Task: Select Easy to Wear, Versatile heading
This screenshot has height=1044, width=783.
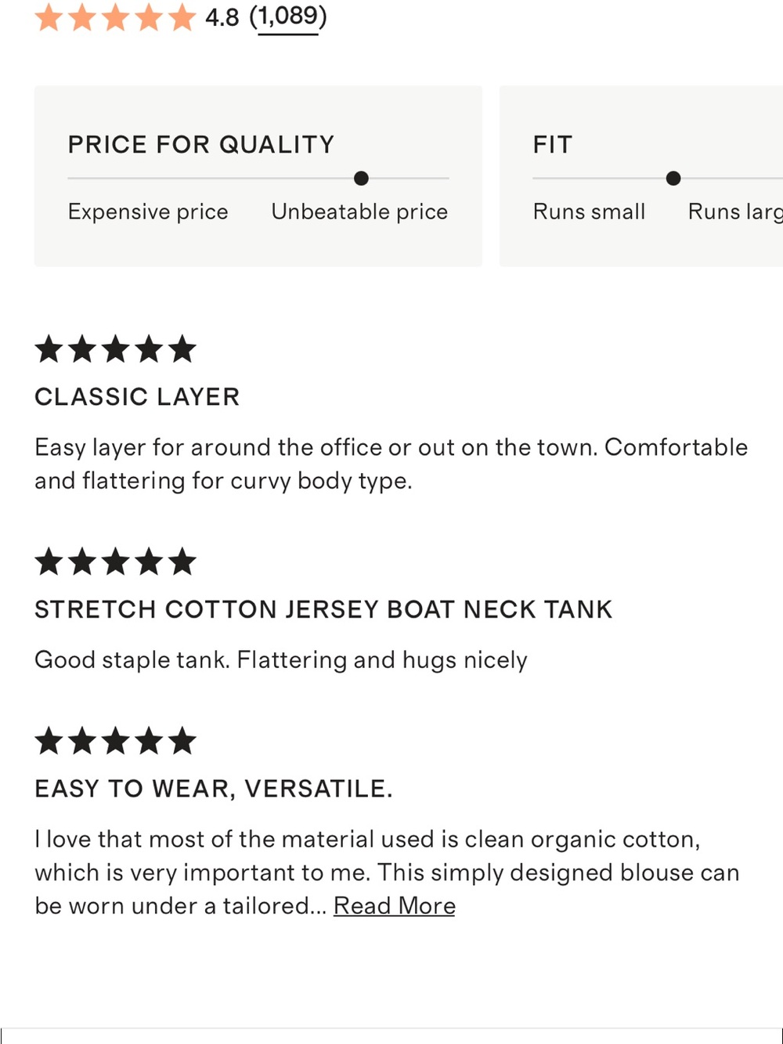Action: [x=214, y=789]
